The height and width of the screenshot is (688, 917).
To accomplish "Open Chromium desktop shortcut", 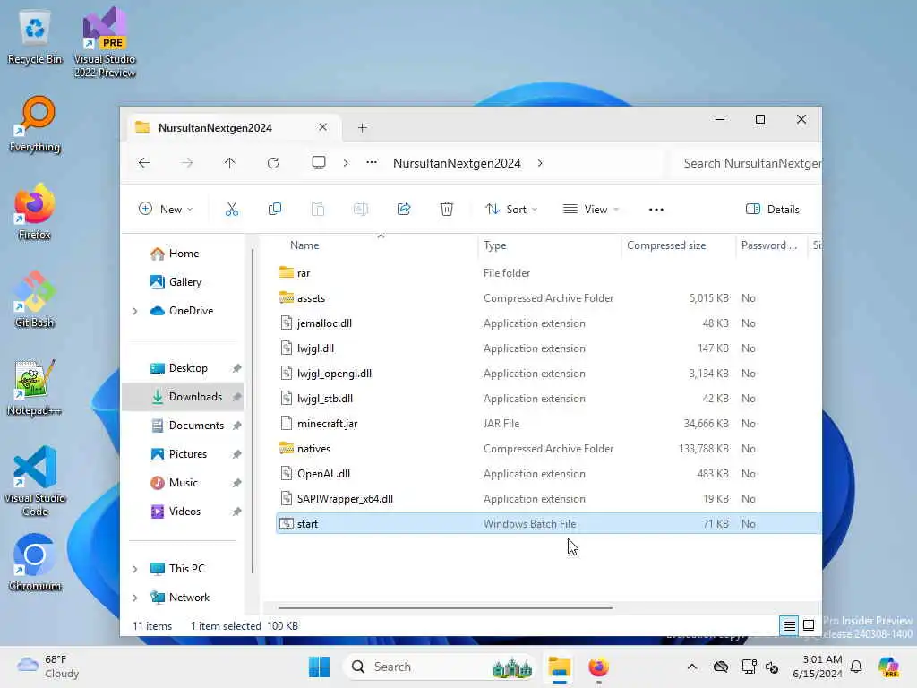I will [x=35, y=563].
